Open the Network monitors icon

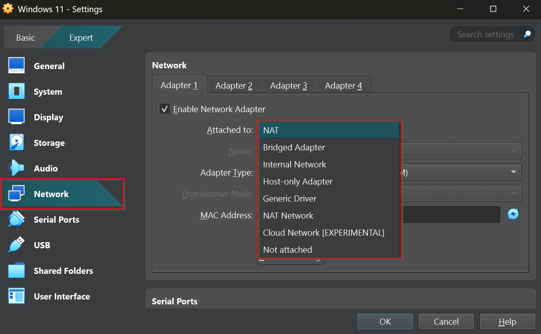point(17,194)
